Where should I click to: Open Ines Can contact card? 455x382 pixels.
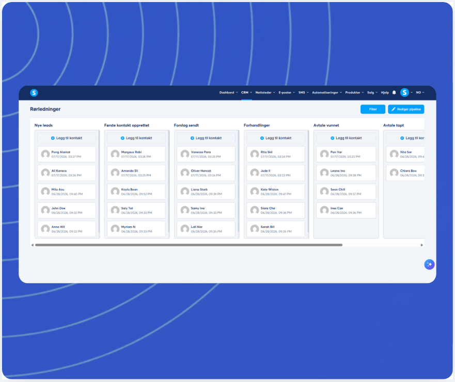tap(346, 210)
